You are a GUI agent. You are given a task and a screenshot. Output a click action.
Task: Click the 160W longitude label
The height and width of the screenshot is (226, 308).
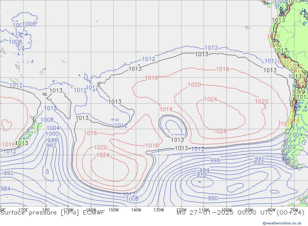[x=91, y=210]
